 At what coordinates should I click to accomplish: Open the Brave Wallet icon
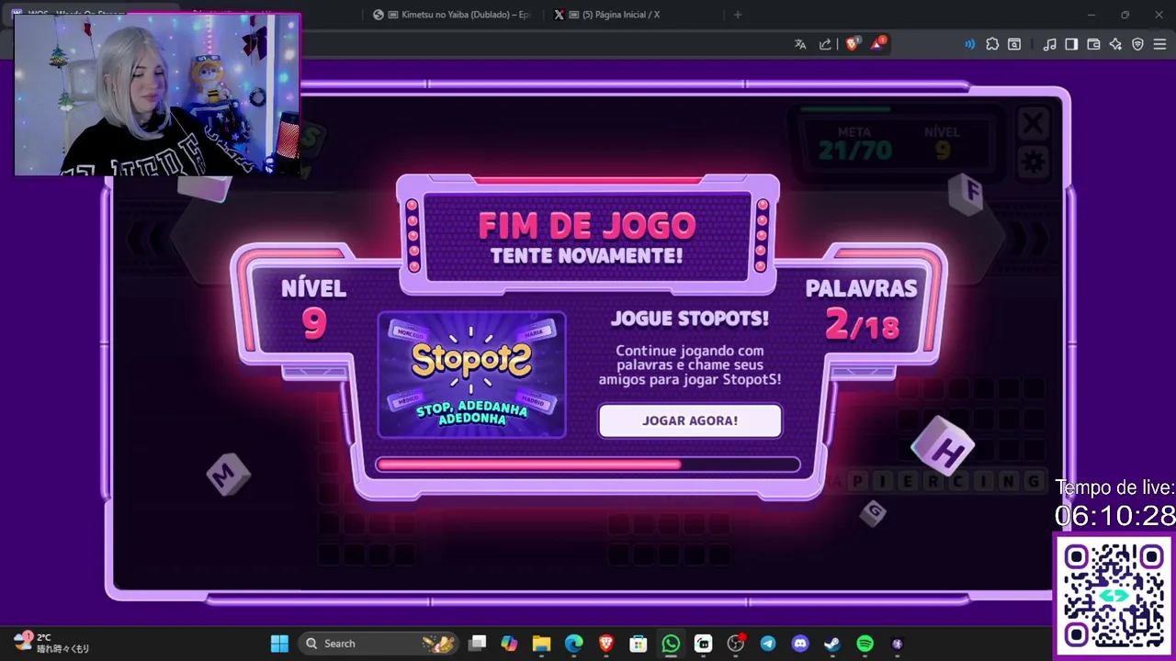tap(1093, 44)
